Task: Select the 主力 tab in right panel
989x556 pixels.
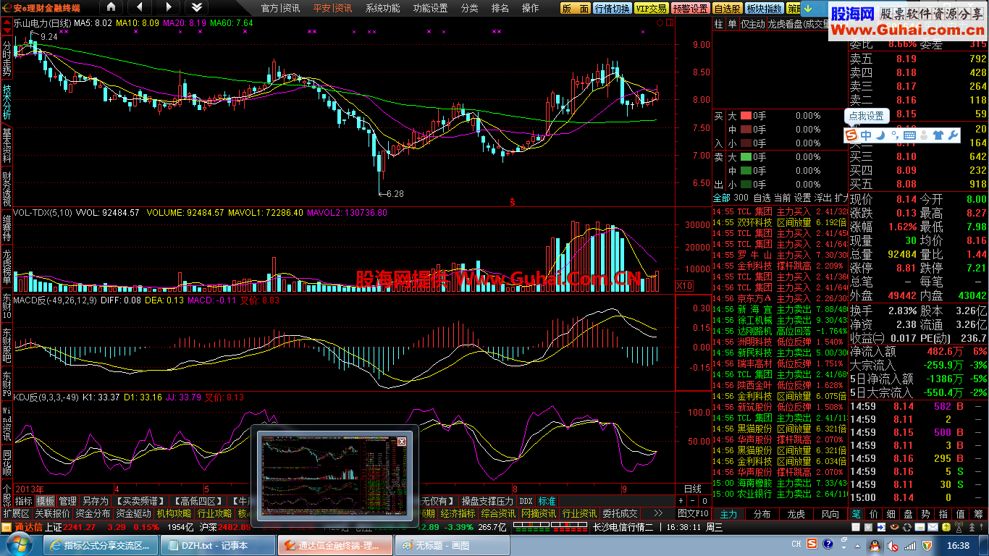Action: 729,514
